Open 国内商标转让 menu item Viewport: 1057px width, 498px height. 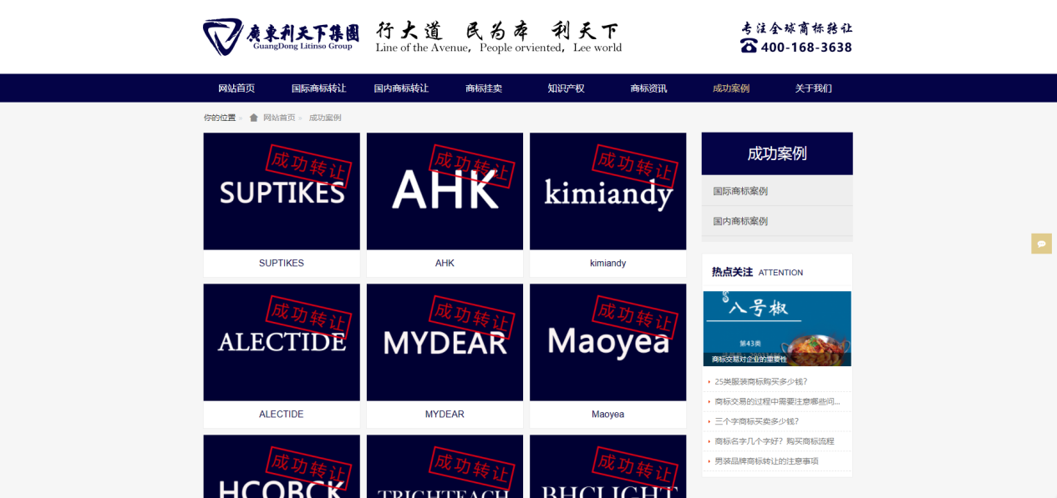pyautogui.click(x=401, y=88)
